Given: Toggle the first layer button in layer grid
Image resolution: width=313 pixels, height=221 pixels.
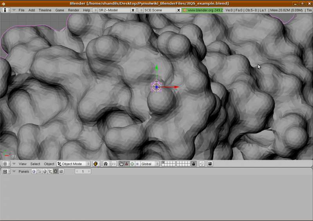Looking at the screenshot, I should point(164,162).
